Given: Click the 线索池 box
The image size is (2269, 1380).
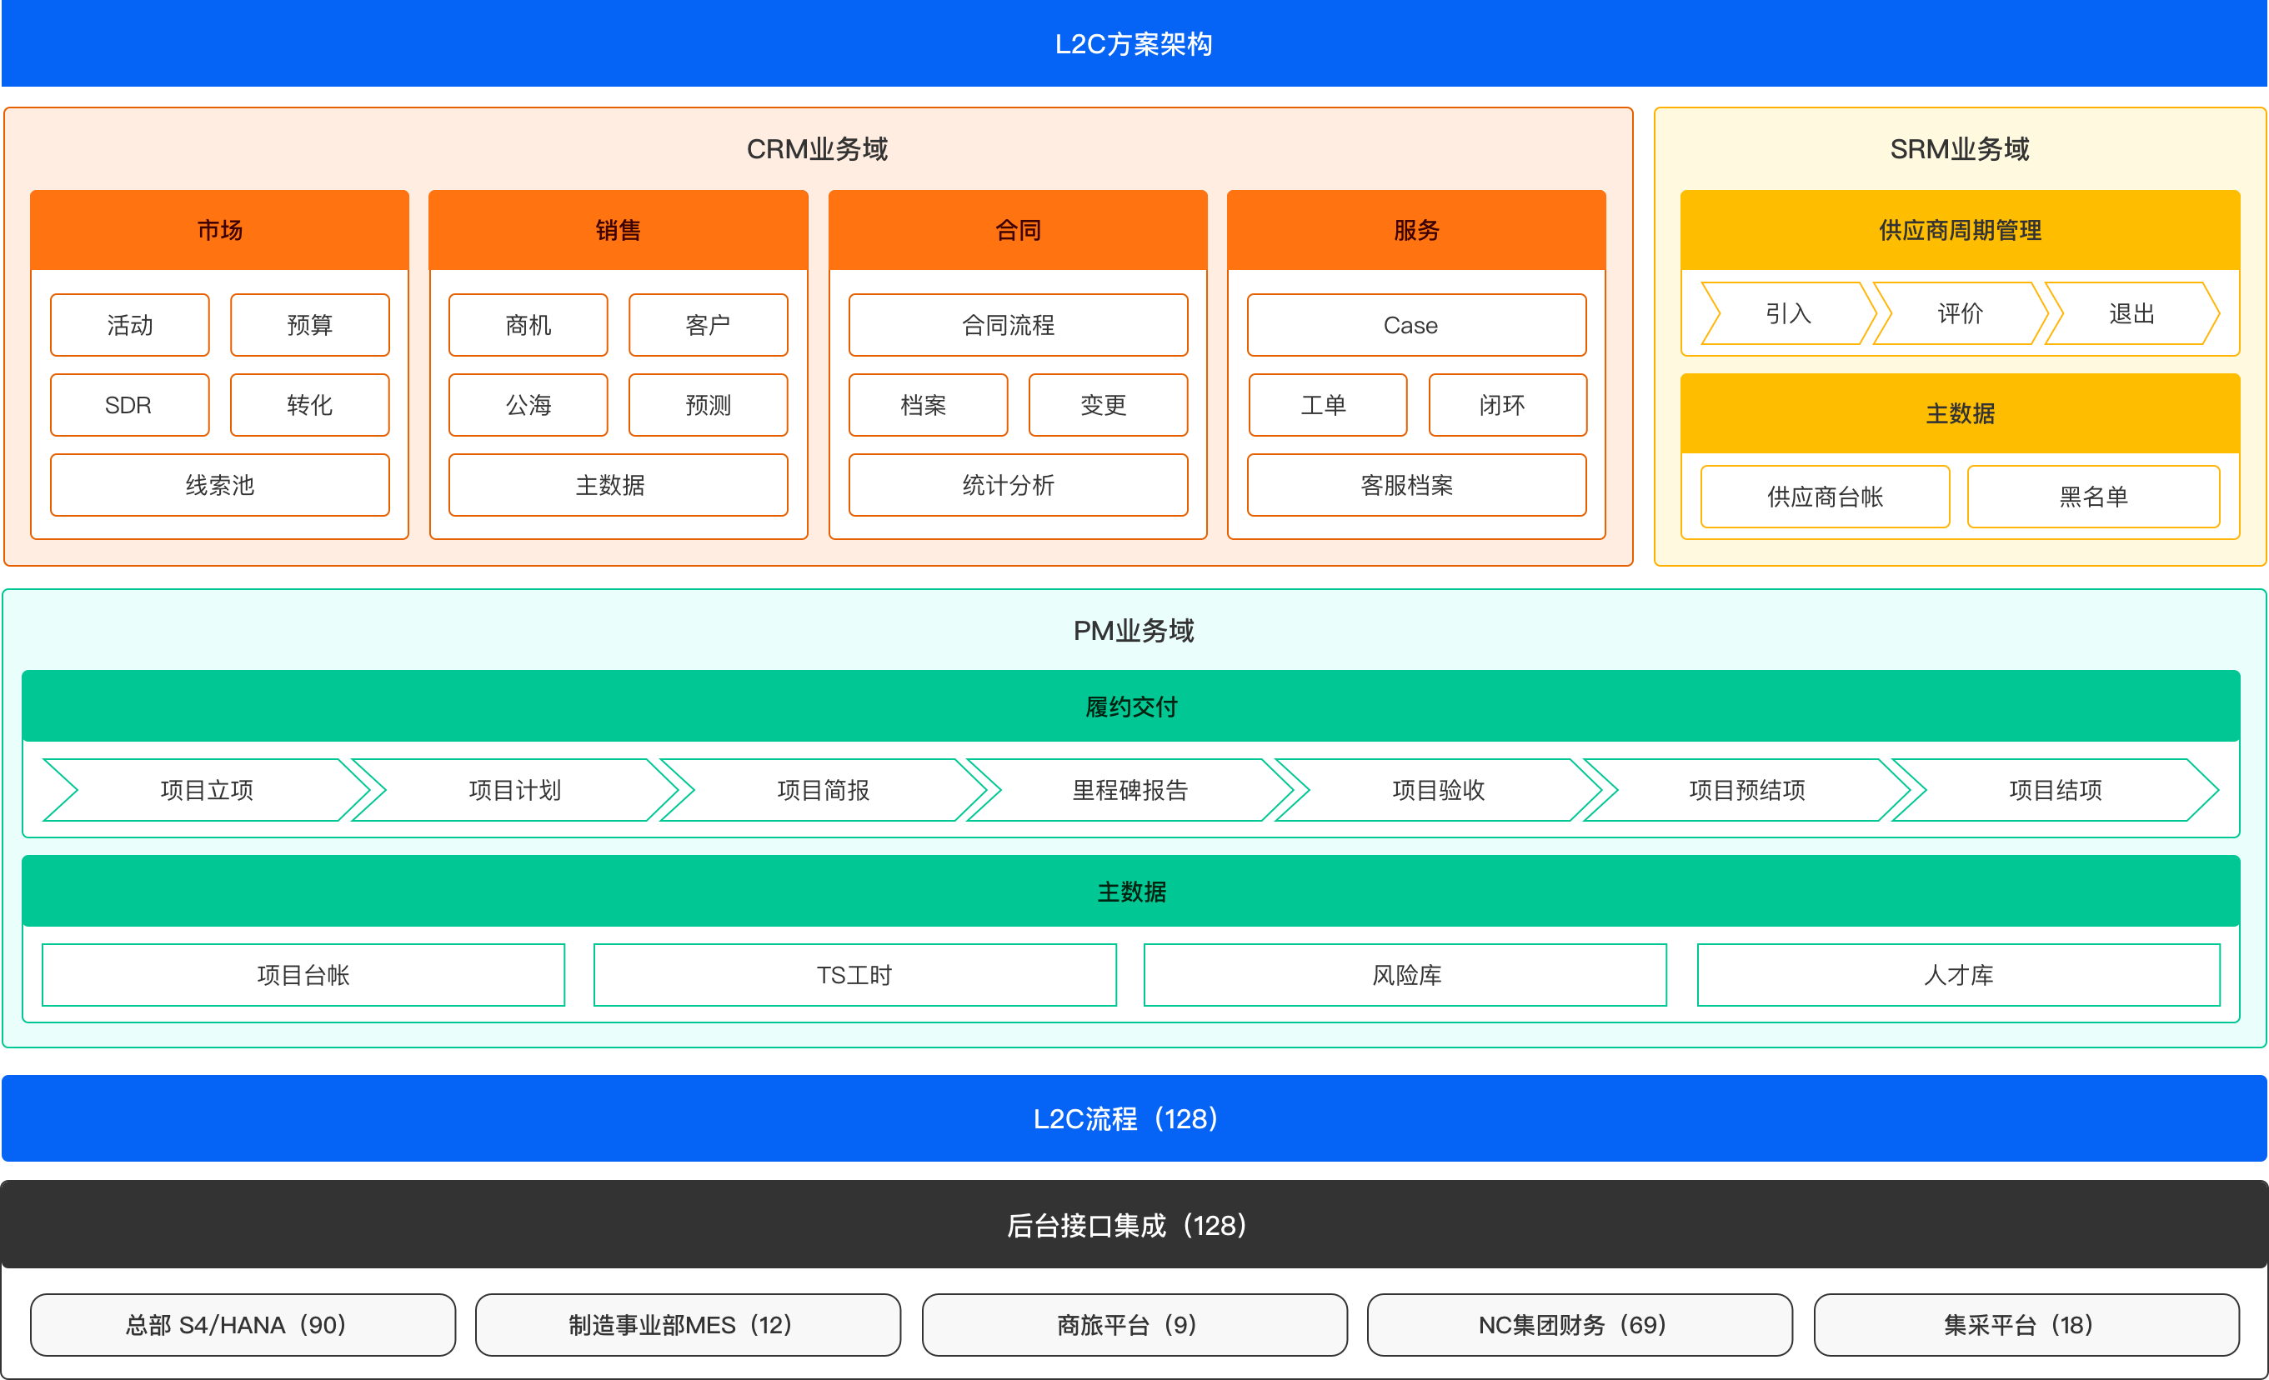Looking at the screenshot, I should [220, 485].
